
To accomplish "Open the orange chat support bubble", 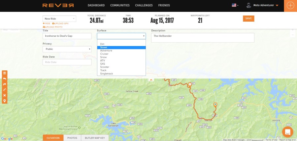I will (287, 132).
